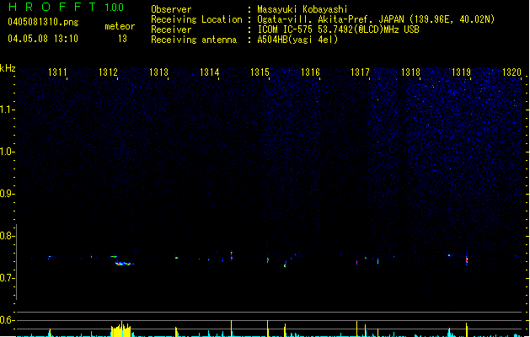Click the 1311 time marker

point(57,72)
